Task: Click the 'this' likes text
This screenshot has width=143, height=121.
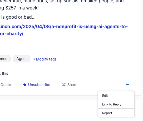Action: click(5, 73)
